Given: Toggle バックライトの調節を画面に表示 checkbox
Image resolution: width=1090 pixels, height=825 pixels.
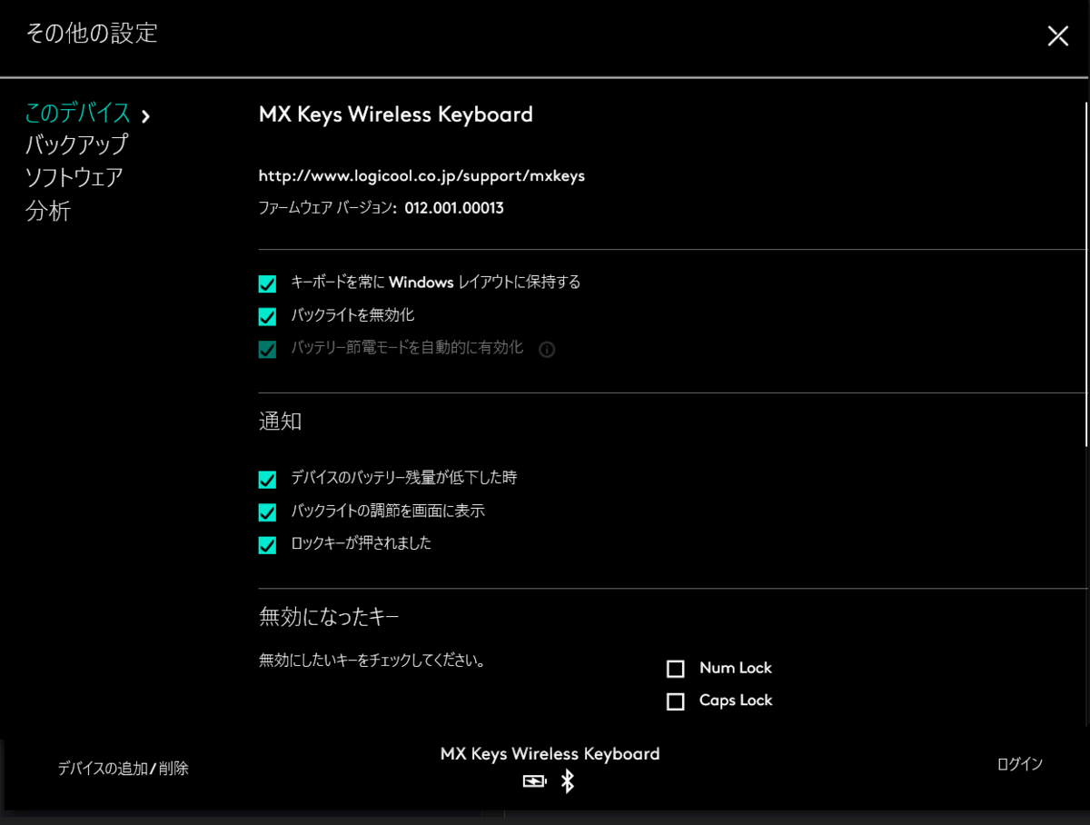Looking at the screenshot, I should coord(267,512).
